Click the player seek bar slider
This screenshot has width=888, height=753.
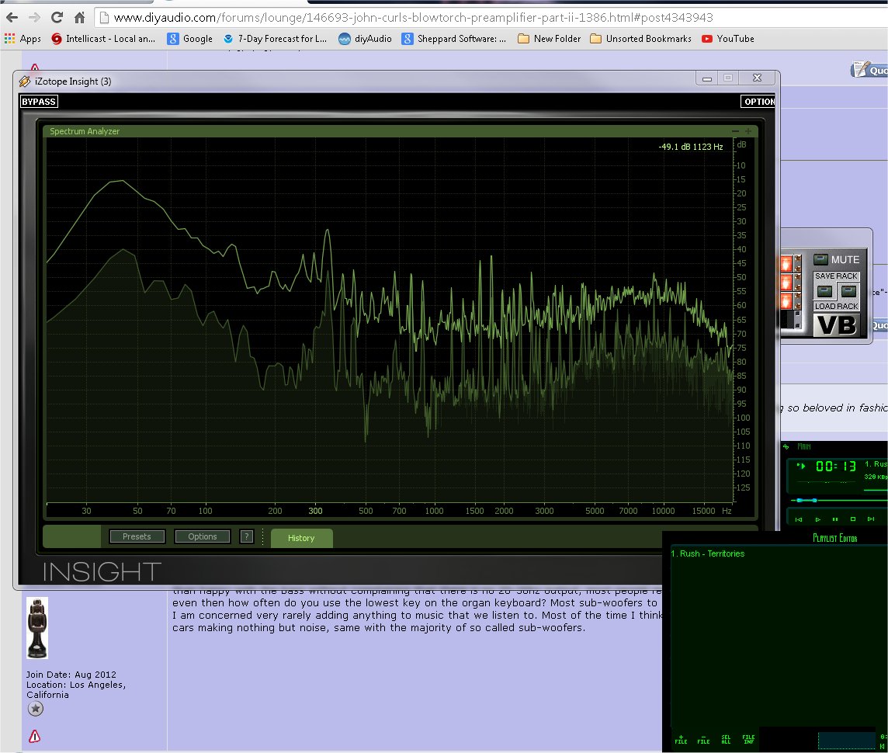point(807,500)
